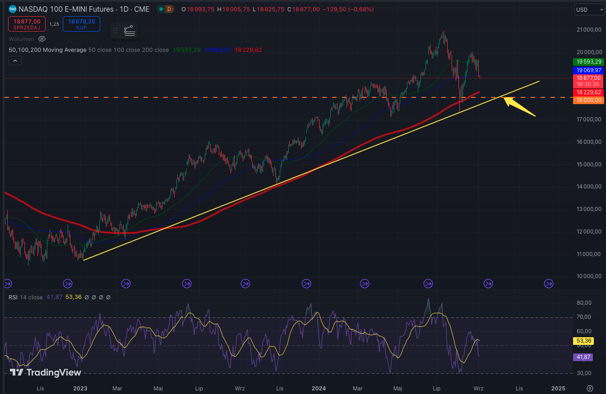Image resolution: width=606 pixels, height=394 pixels.
Task: Select the 50,100,200 Moving Average legend
Action: pos(47,50)
